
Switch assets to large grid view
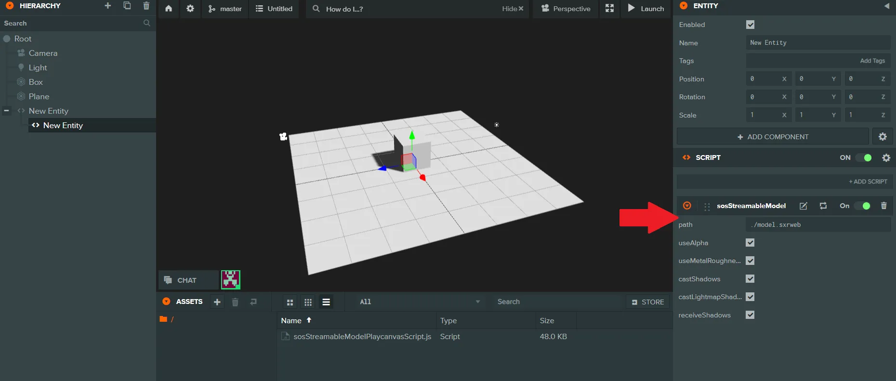(x=290, y=302)
